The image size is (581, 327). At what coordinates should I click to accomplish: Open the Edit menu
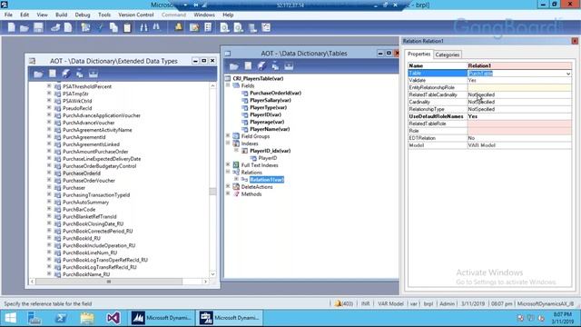coord(25,15)
